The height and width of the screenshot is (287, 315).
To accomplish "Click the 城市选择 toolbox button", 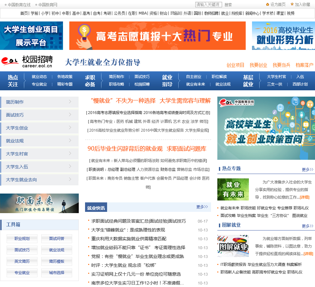I will 57,273.
